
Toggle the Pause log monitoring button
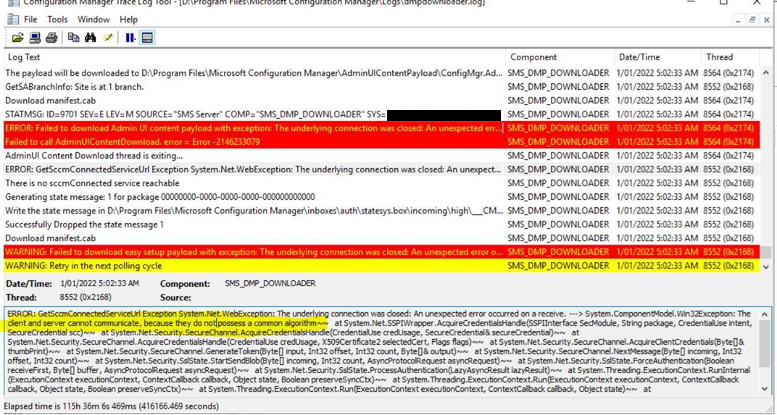[130, 38]
